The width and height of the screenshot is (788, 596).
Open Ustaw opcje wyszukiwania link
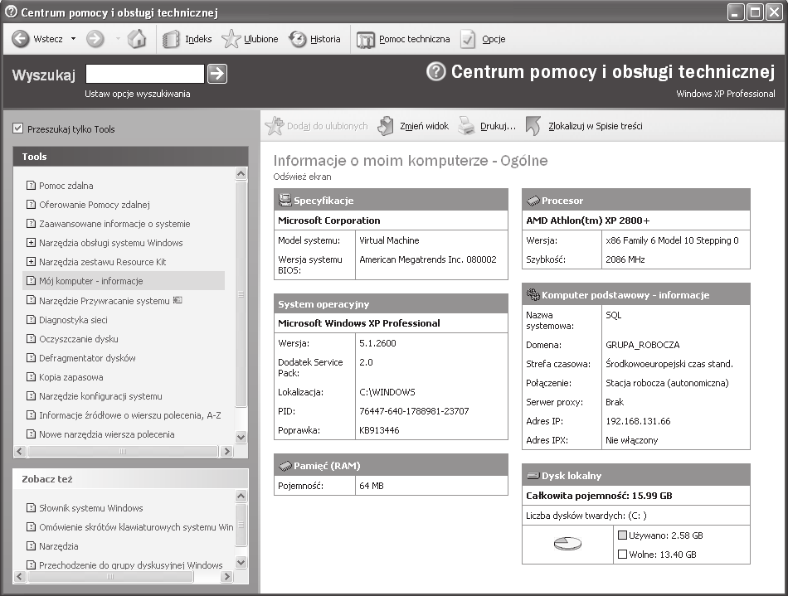137,94
